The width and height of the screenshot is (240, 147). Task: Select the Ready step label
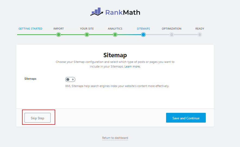[200, 28]
